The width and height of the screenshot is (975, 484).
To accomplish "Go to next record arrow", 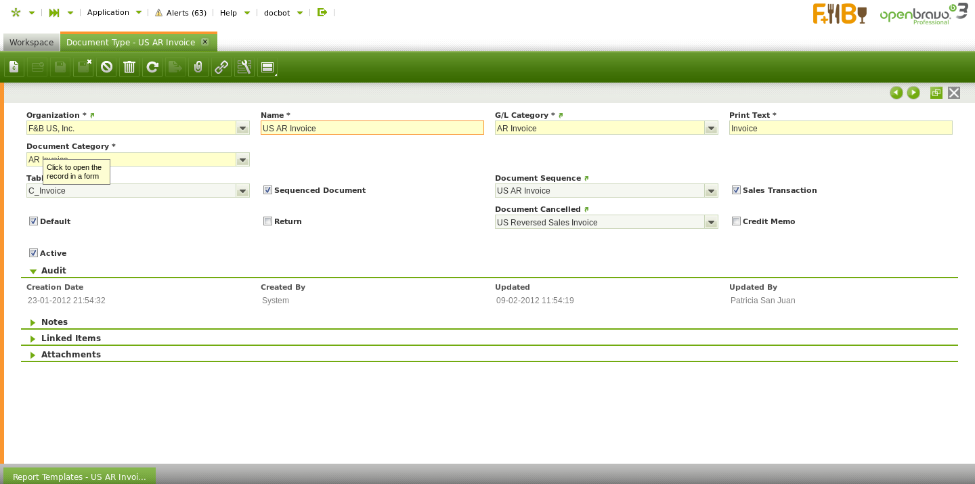I will [913, 93].
